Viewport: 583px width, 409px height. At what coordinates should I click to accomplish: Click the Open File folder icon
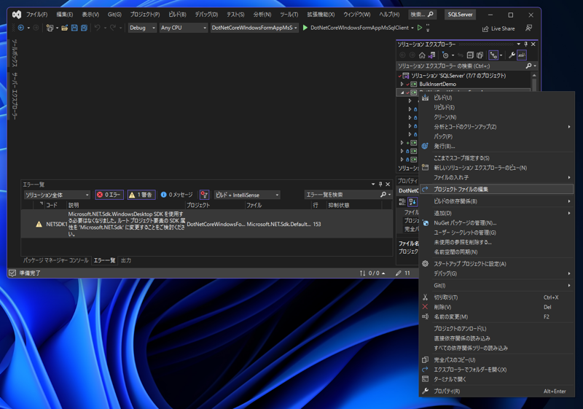pos(65,28)
